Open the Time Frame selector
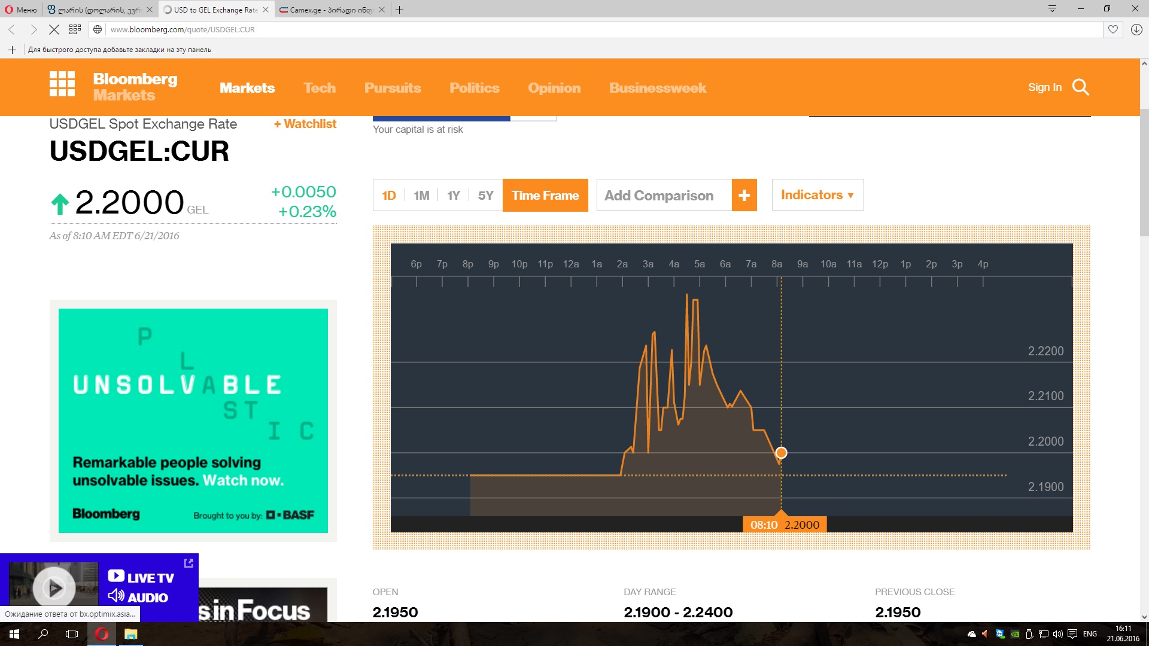This screenshot has height=646, width=1149. click(x=545, y=196)
